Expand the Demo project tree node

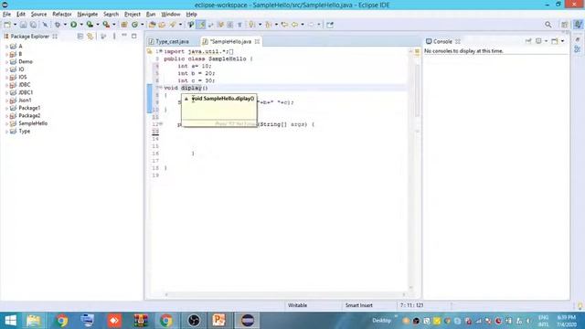pyautogui.click(x=6, y=61)
